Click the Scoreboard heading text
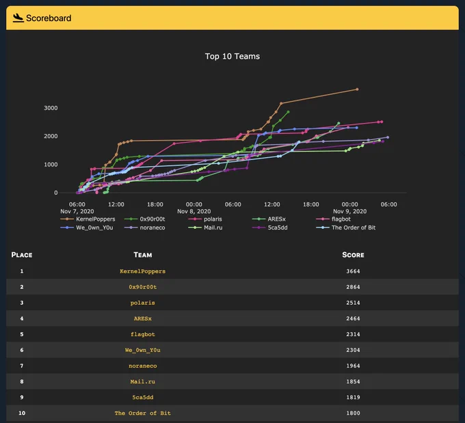The image size is (465, 423). point(49,18)
